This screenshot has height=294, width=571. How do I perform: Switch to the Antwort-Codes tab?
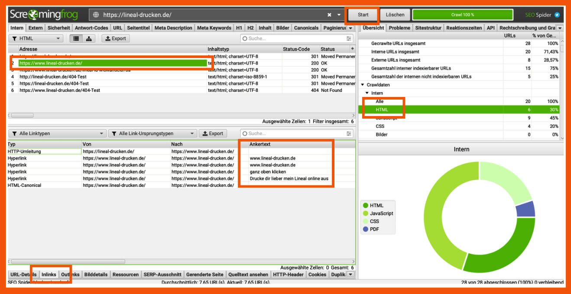pyautogui.click(x=92, y=28)
